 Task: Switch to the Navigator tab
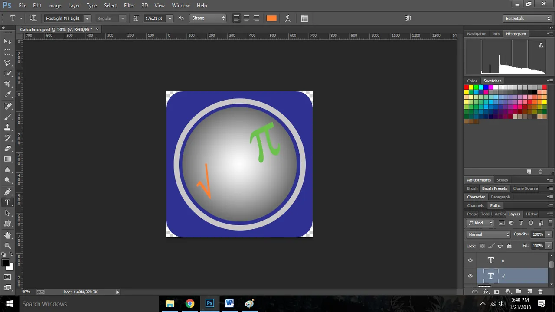click(477, 34)
